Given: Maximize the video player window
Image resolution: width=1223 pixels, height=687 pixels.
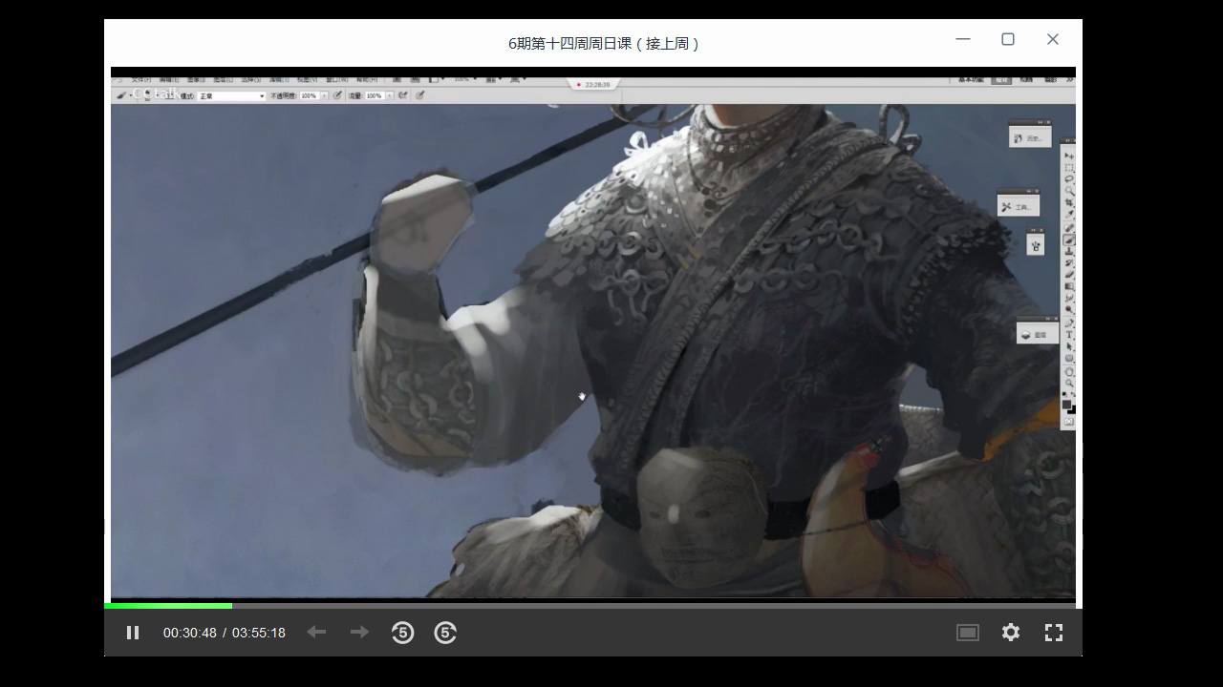Looking at the screenshot, I should (x=1008, y=39).
